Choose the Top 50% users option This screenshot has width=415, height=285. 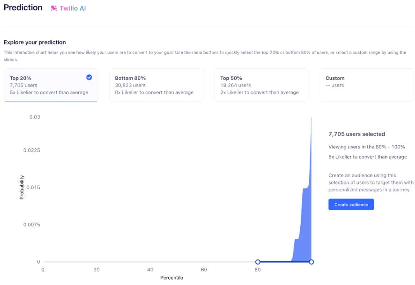pyautogui.click(x=261, y=85)
